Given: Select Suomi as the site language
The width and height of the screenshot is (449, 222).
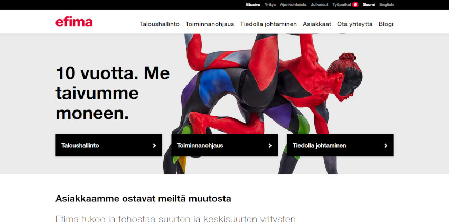Looking at the screenshot, I should 369,5.
